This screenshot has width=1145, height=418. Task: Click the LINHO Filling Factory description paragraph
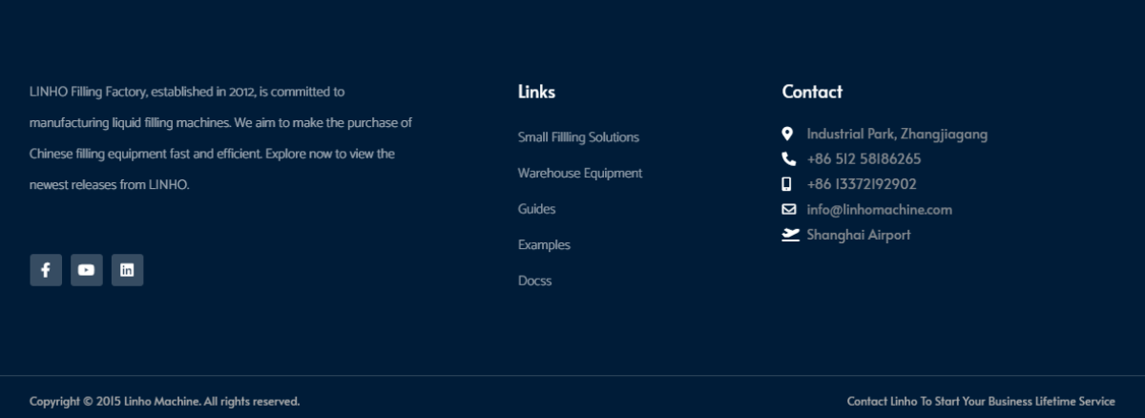pyautogui.click(x=220, y=138)
